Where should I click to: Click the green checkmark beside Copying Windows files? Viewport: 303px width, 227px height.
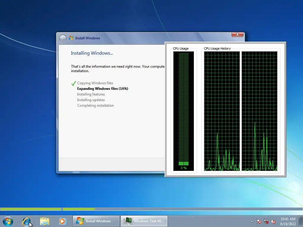[73, 83]
